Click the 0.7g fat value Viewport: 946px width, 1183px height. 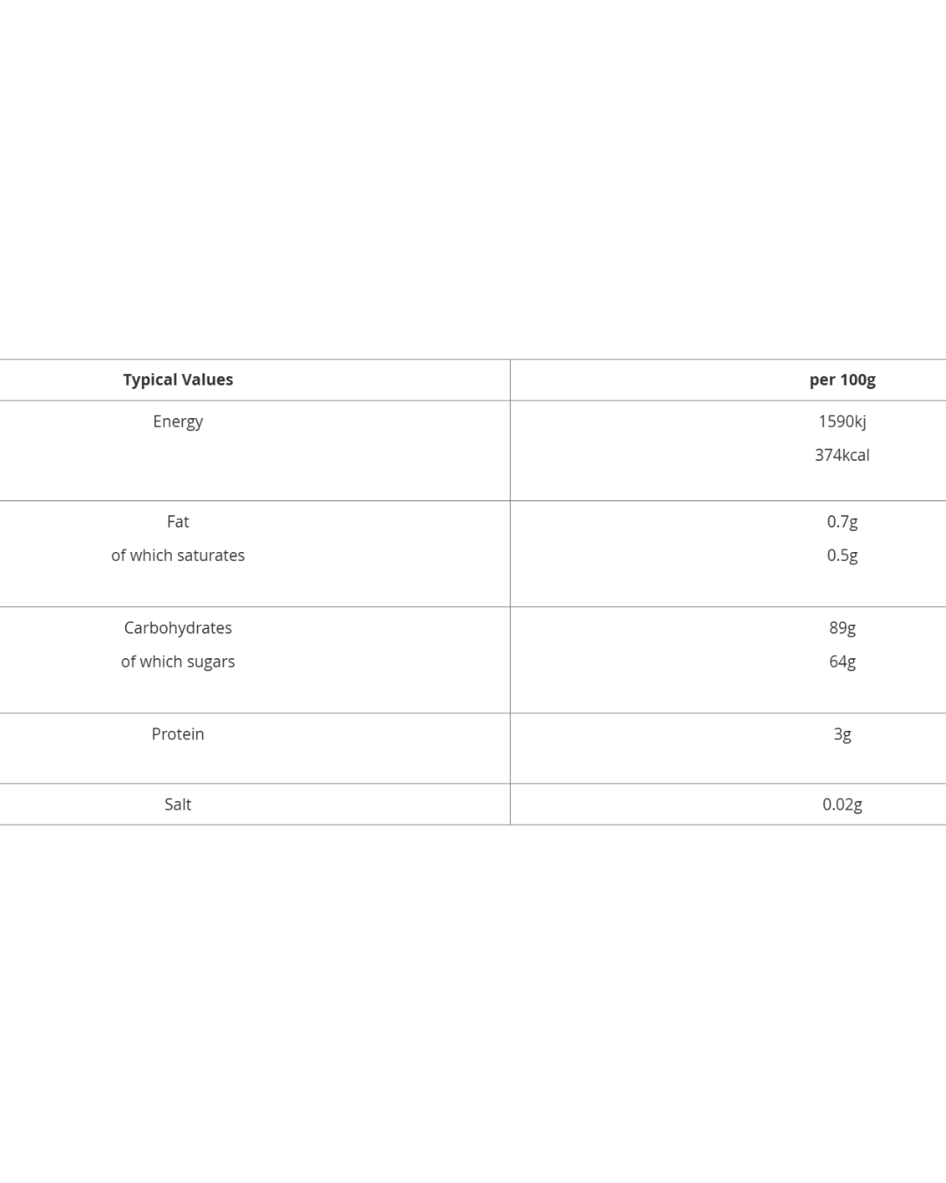[x=842, y=521]
